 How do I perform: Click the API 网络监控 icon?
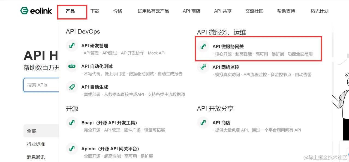coord(203,67)
